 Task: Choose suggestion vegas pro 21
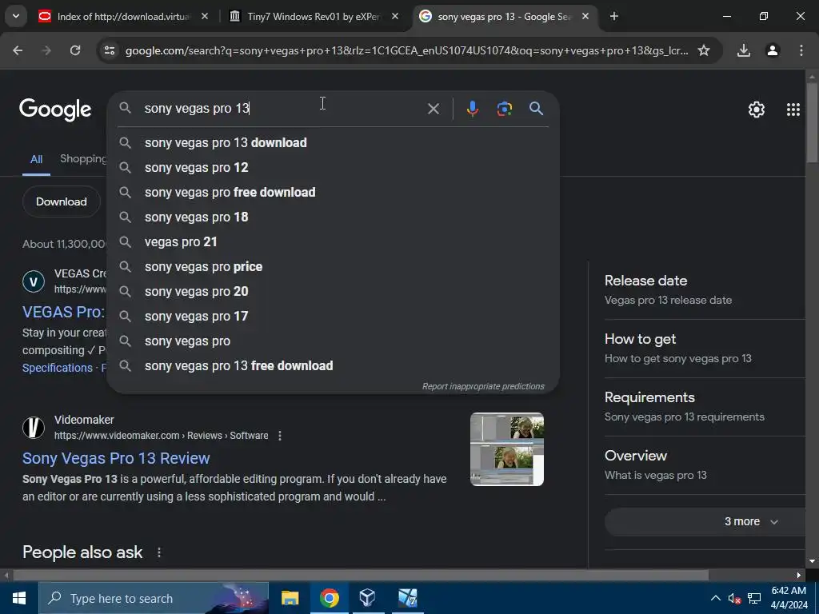(x=334, y=241)
